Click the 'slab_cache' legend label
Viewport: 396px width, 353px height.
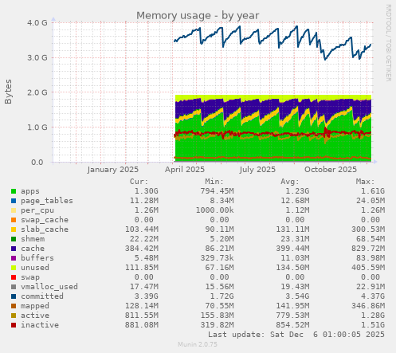tap(45, 229)
